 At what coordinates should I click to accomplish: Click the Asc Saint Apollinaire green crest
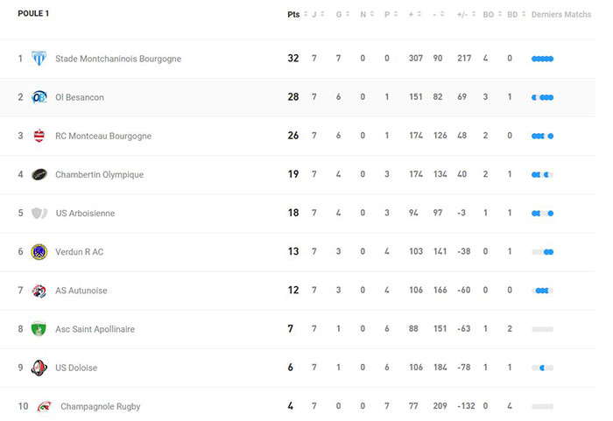[x=39, y=329]
